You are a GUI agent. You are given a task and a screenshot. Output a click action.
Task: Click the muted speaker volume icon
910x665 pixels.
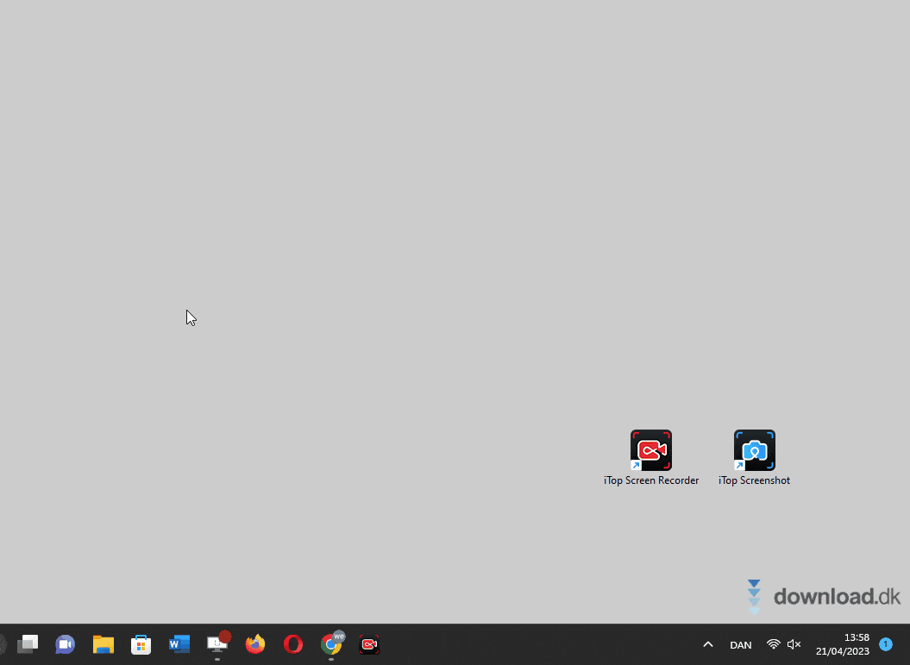tap(794, 644)
